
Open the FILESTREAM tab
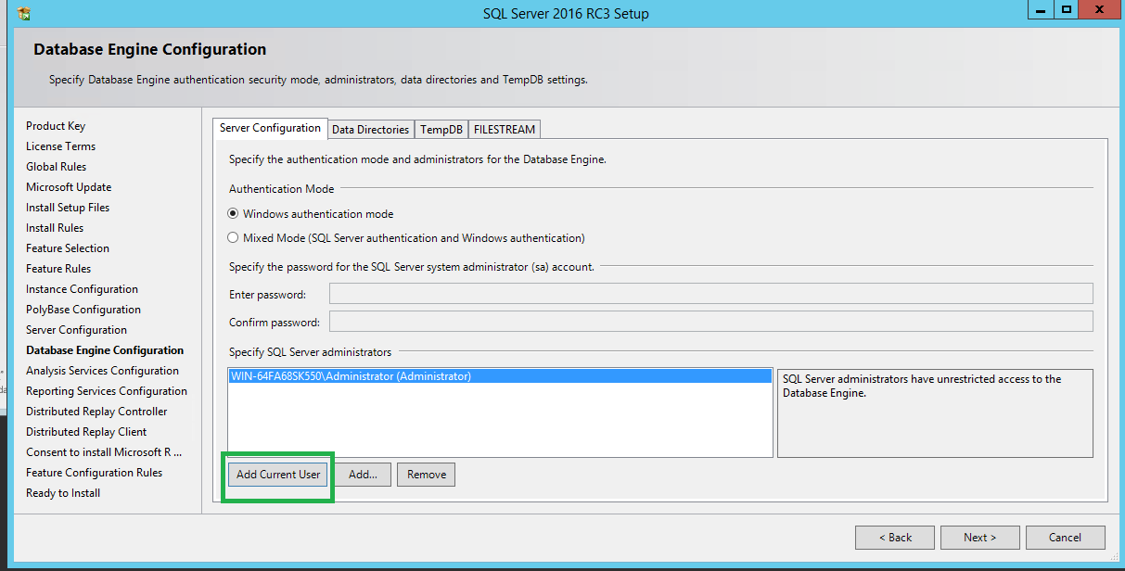505,130
